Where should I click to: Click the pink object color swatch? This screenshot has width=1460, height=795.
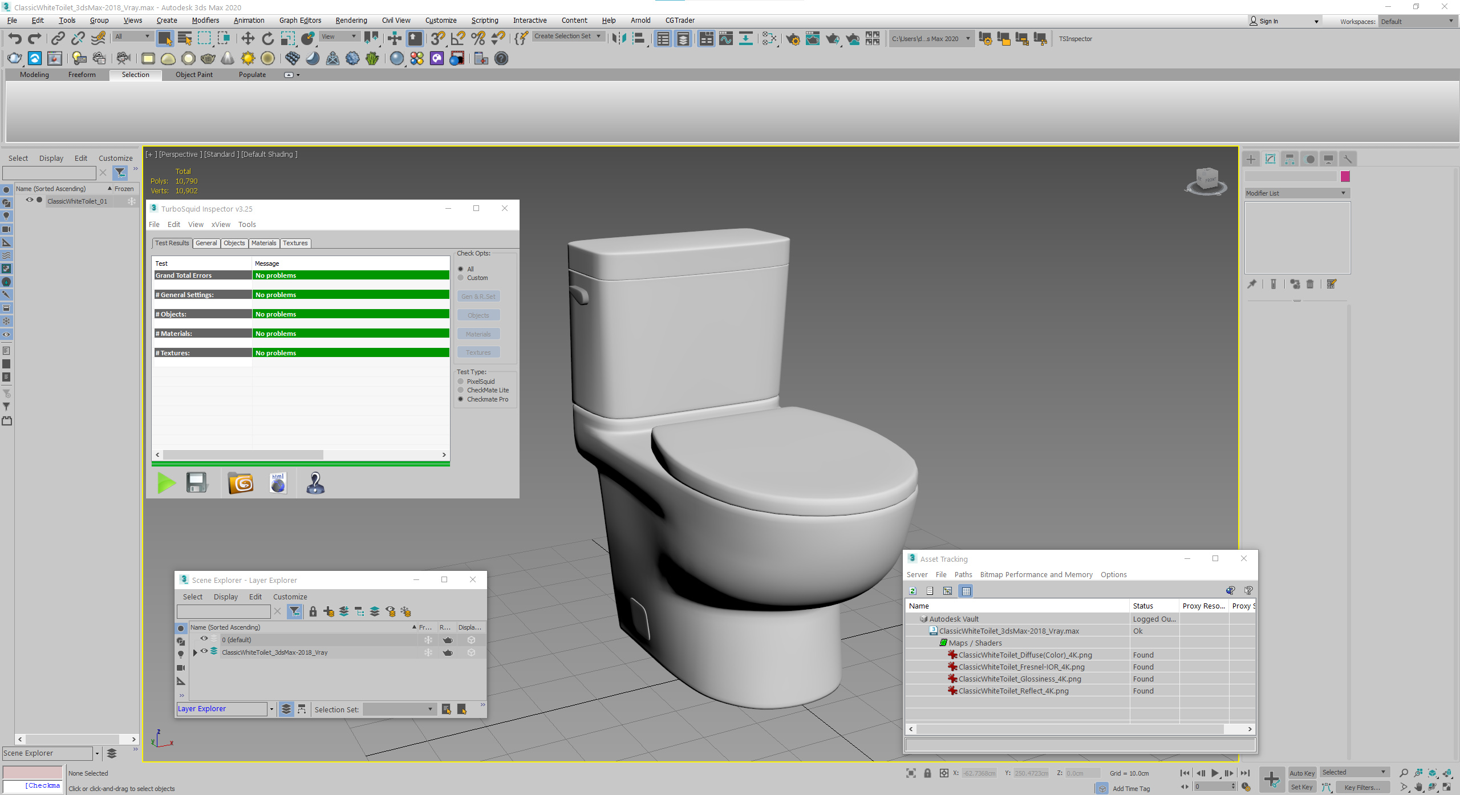tap(1345, 176)
